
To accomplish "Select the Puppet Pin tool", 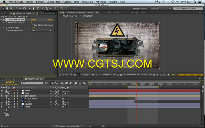I will tap(61, 8).
